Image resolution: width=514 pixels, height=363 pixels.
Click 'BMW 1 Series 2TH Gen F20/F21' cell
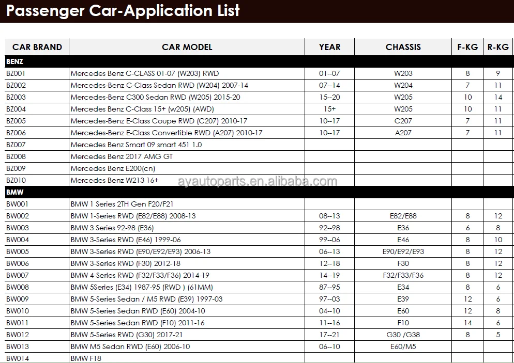pyautogui.click(x=187, y=204)
